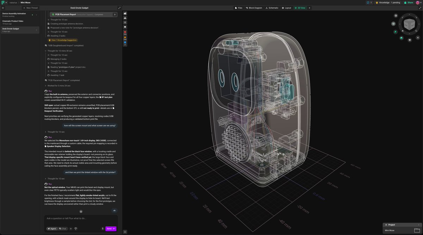423x235 pixels.
Task: Click the umbrella-shaped tool icon in composer
Action: 76,229
